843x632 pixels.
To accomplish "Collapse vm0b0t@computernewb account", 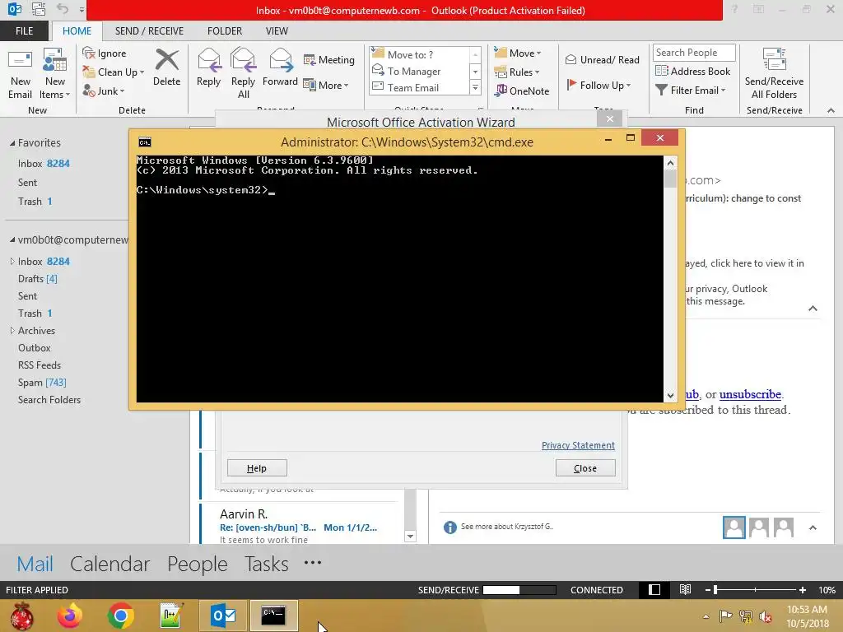I will tap(12, 239).
